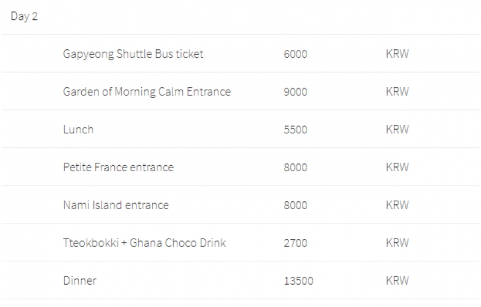
Task: Click the 13500 amount for Dinner
Action: pyautogui.click(x=298, y=281)
